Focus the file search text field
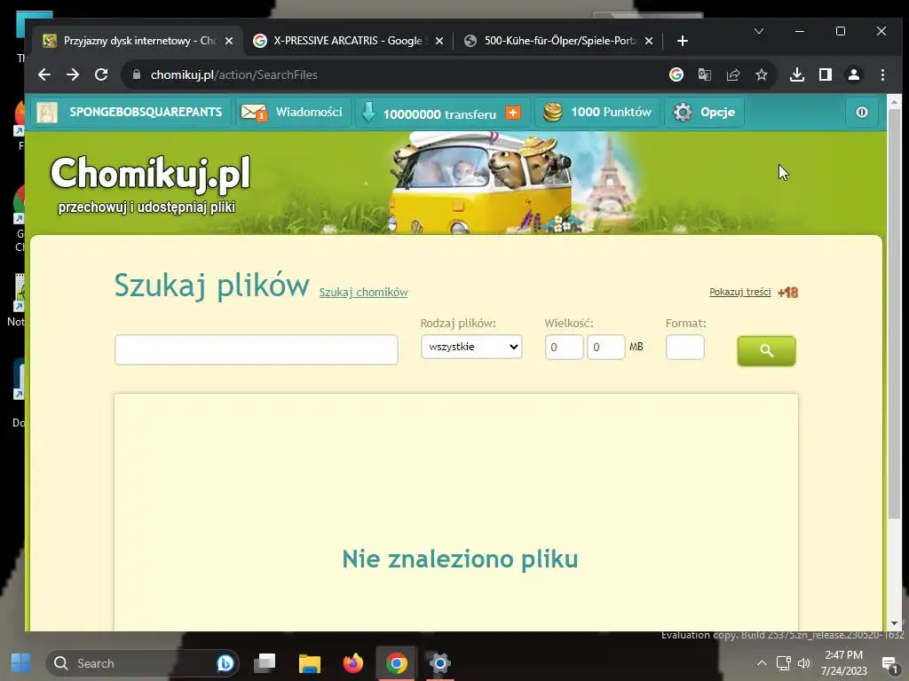Image resolution: width=909 pixels, height=681 pixels. click(257, 349)
